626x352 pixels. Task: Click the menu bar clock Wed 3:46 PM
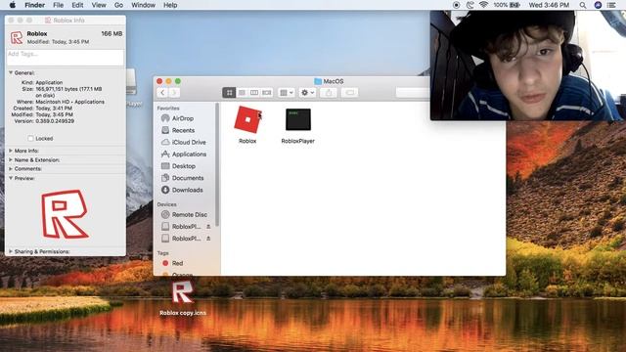click(549, 5)
